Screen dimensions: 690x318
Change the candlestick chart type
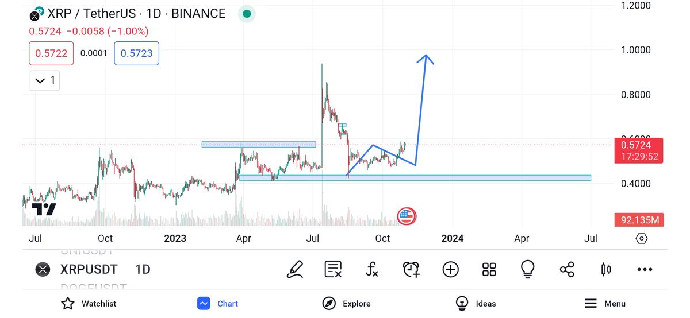[x=605, y=269]
